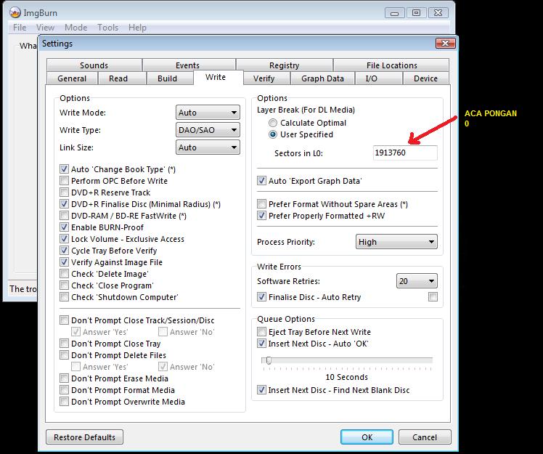
Task: Open the Tools menu
Action: (x=108, y=28)
